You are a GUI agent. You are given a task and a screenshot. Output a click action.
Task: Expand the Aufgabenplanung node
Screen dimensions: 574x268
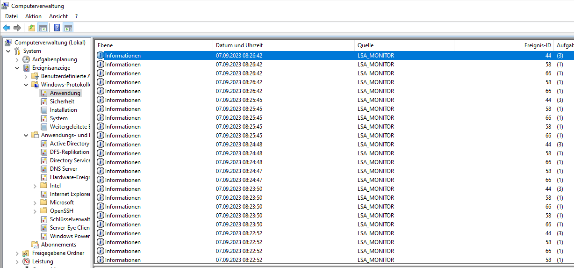(x=17, y=59)
